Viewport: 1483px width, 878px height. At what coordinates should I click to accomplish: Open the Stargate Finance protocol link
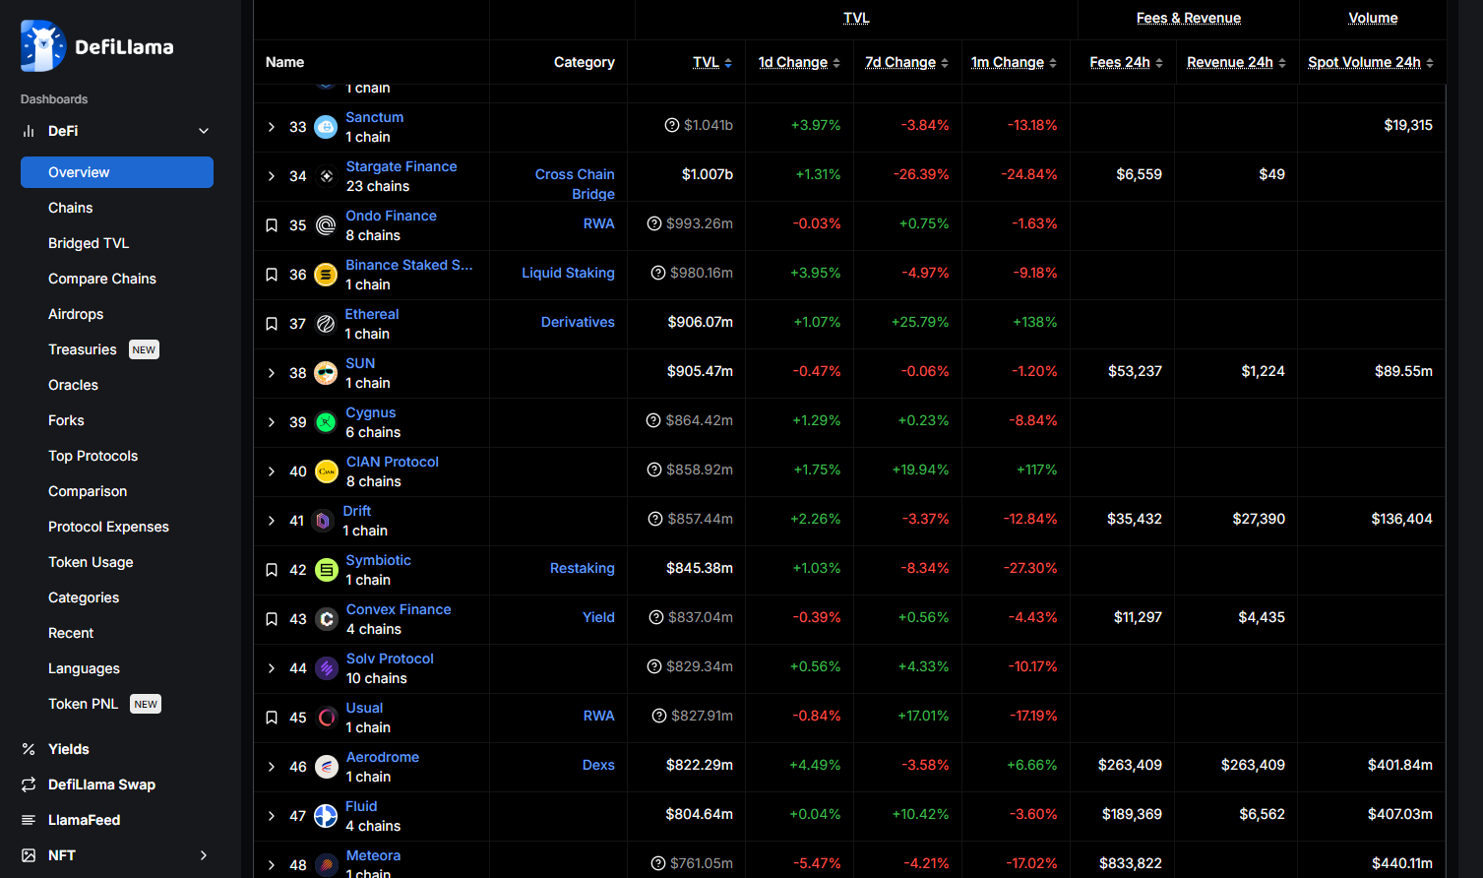(402, 166)
